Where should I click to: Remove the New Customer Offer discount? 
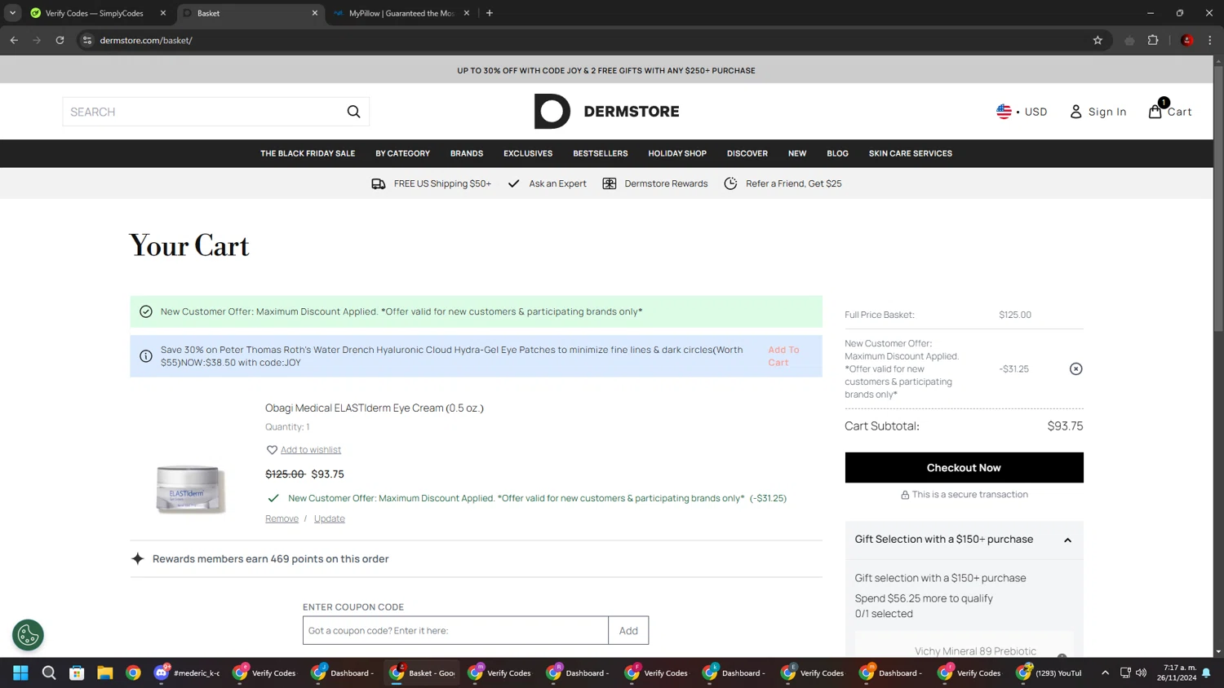[1075, 369]
